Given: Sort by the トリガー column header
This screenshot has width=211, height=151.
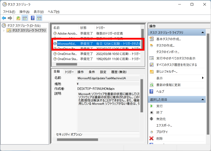Looking at the screenshot, I should 117,28.
